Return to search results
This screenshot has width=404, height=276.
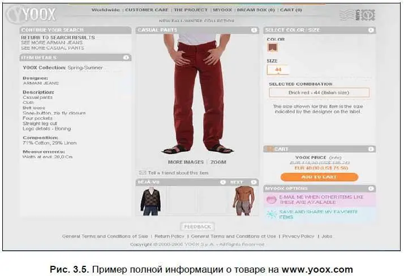coord(58,37)
